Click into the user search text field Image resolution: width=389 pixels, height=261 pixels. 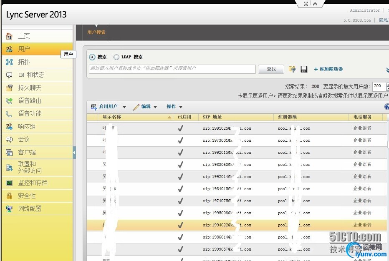pyautogui.click(x=172, y=69)
